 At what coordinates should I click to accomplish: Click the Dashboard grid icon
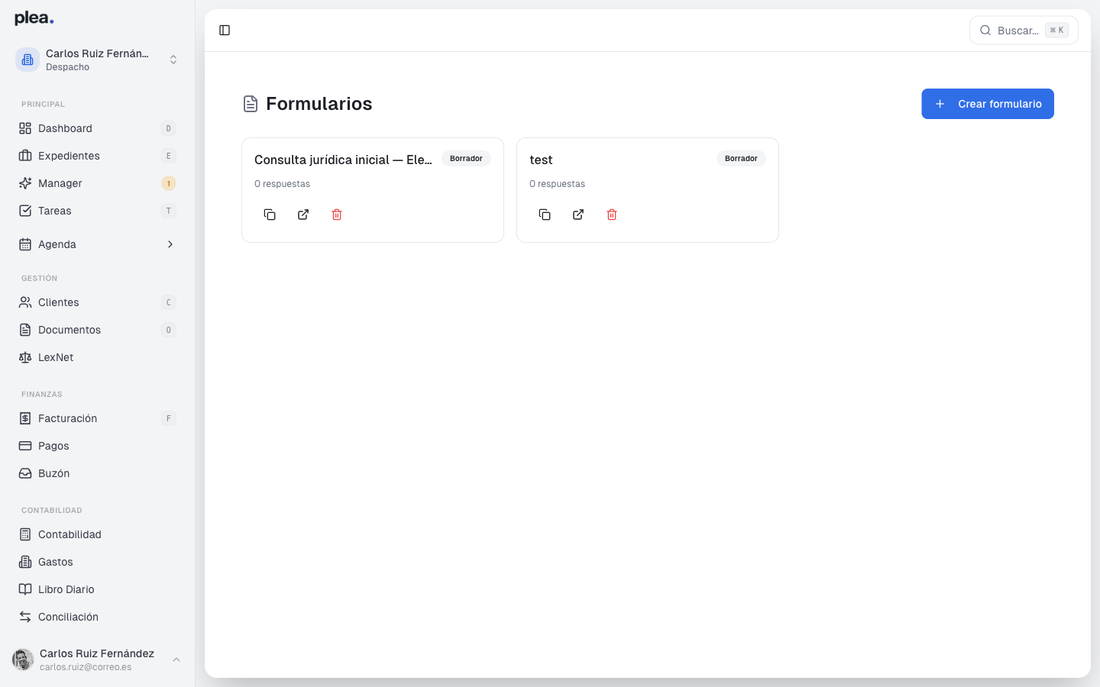click(25, 128)
